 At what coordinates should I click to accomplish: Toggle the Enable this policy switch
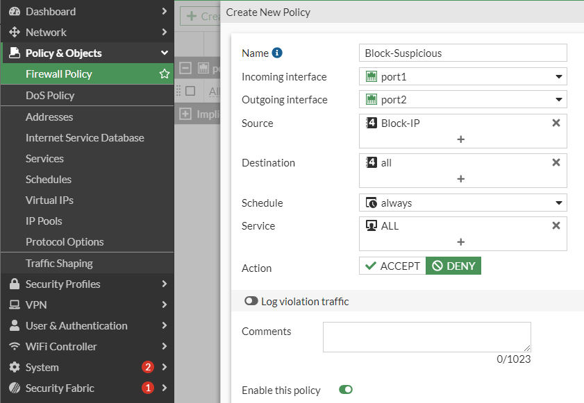(x=345, y=390)
